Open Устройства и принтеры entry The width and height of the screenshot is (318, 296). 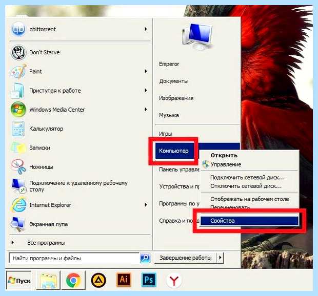pyautogui.click(x=180, y=186)
